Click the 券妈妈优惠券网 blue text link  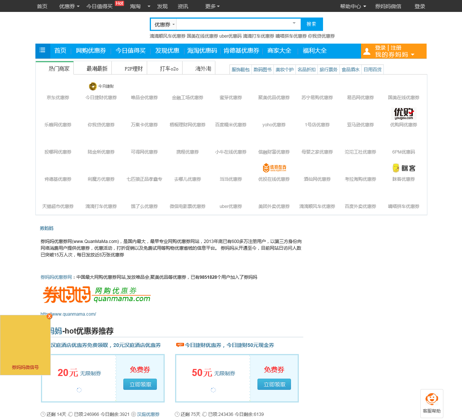tap(56, 277)
